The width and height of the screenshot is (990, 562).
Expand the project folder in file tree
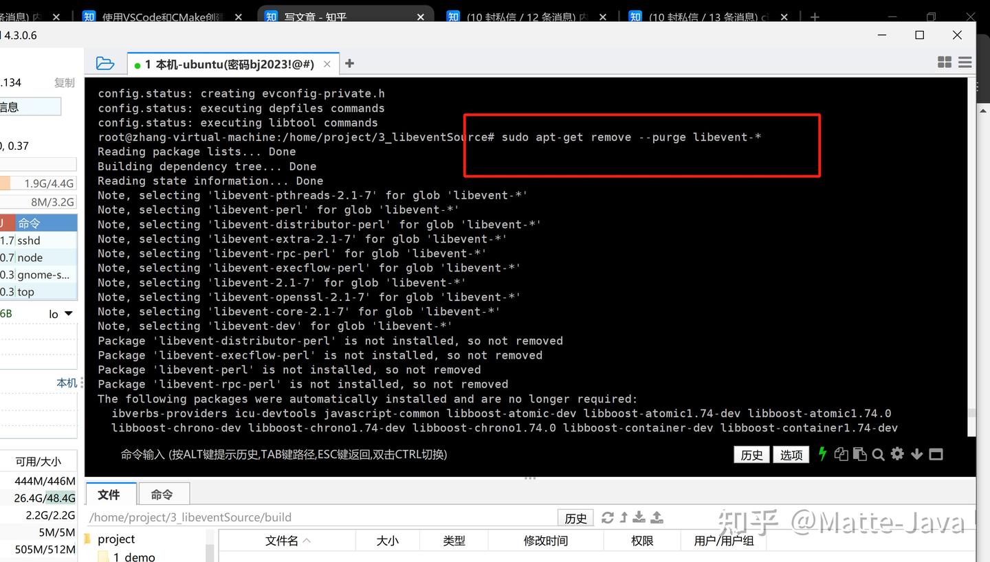[x=115, y=539]
